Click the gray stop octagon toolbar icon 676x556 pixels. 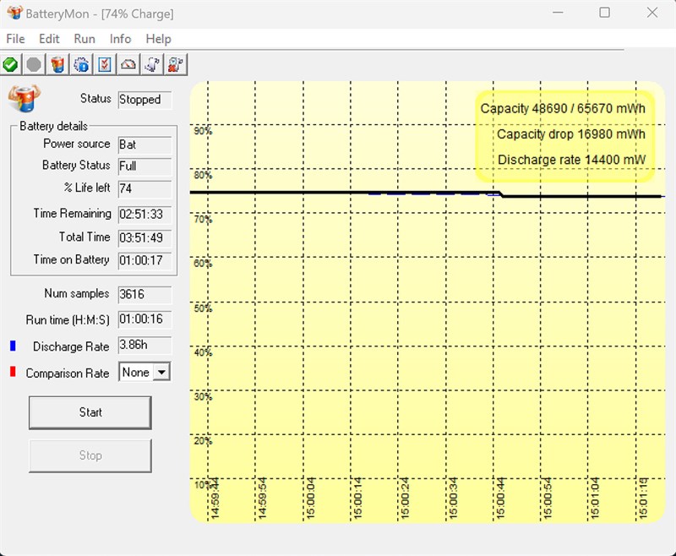point(34,64)
